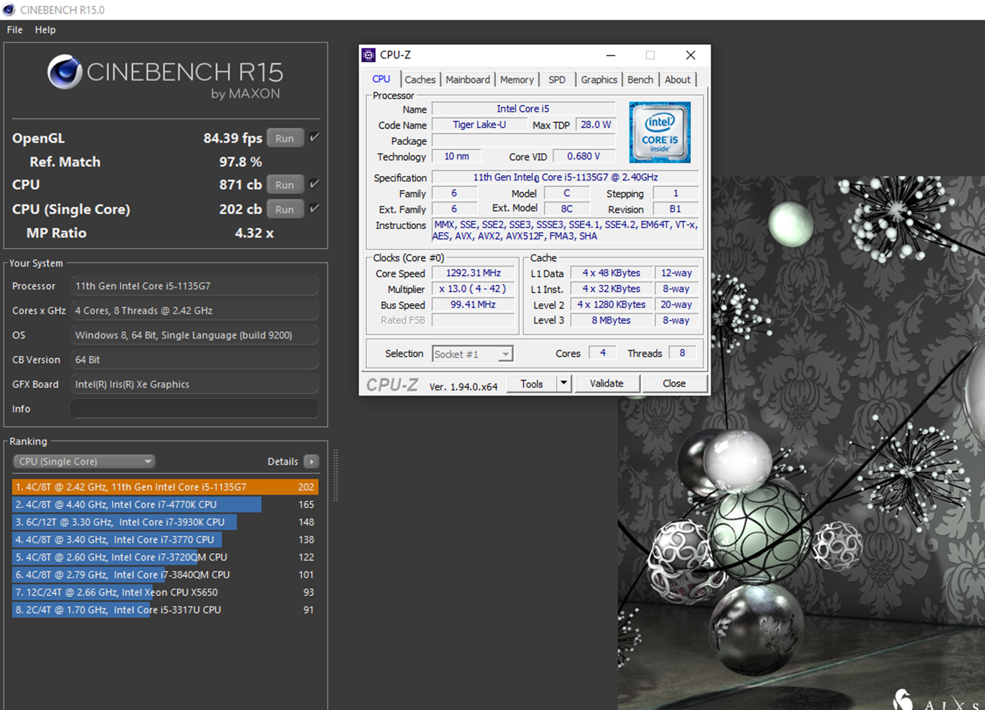The width and height of the screenshot is (985, 710).
Task: Select ranking row 2 Core i7-4770K
Action: (165, 504)
